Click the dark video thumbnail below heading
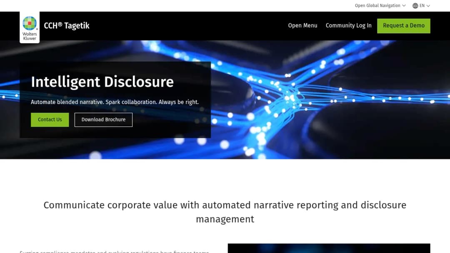This screenshot has height=253, width=450. [329, 248]
